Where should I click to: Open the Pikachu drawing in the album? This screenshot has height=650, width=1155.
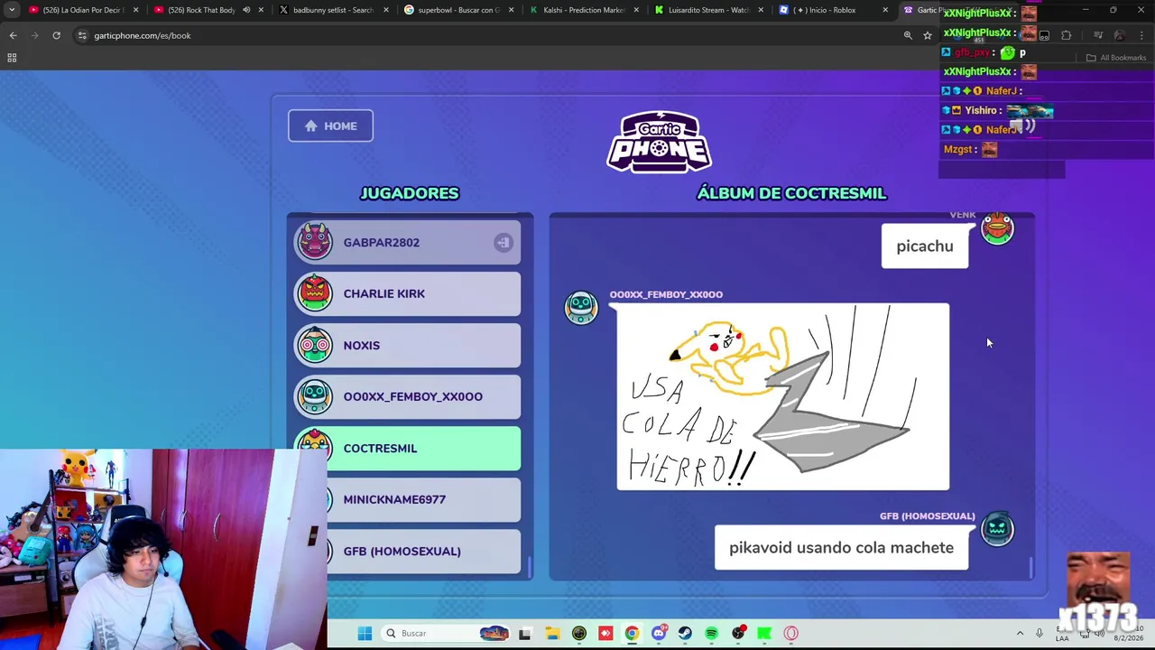[782, 397]
